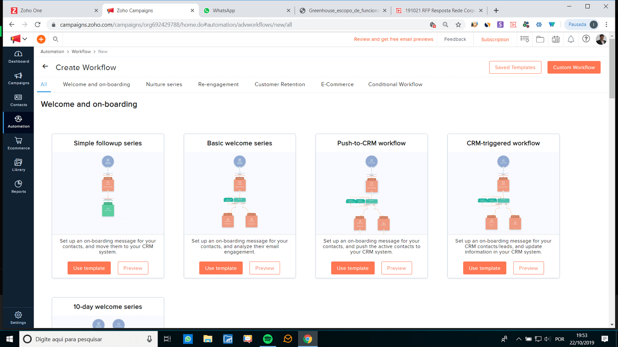Open the Zoho app switcher dropdown
Screen dimensions: 618x347
pos(19,39)
